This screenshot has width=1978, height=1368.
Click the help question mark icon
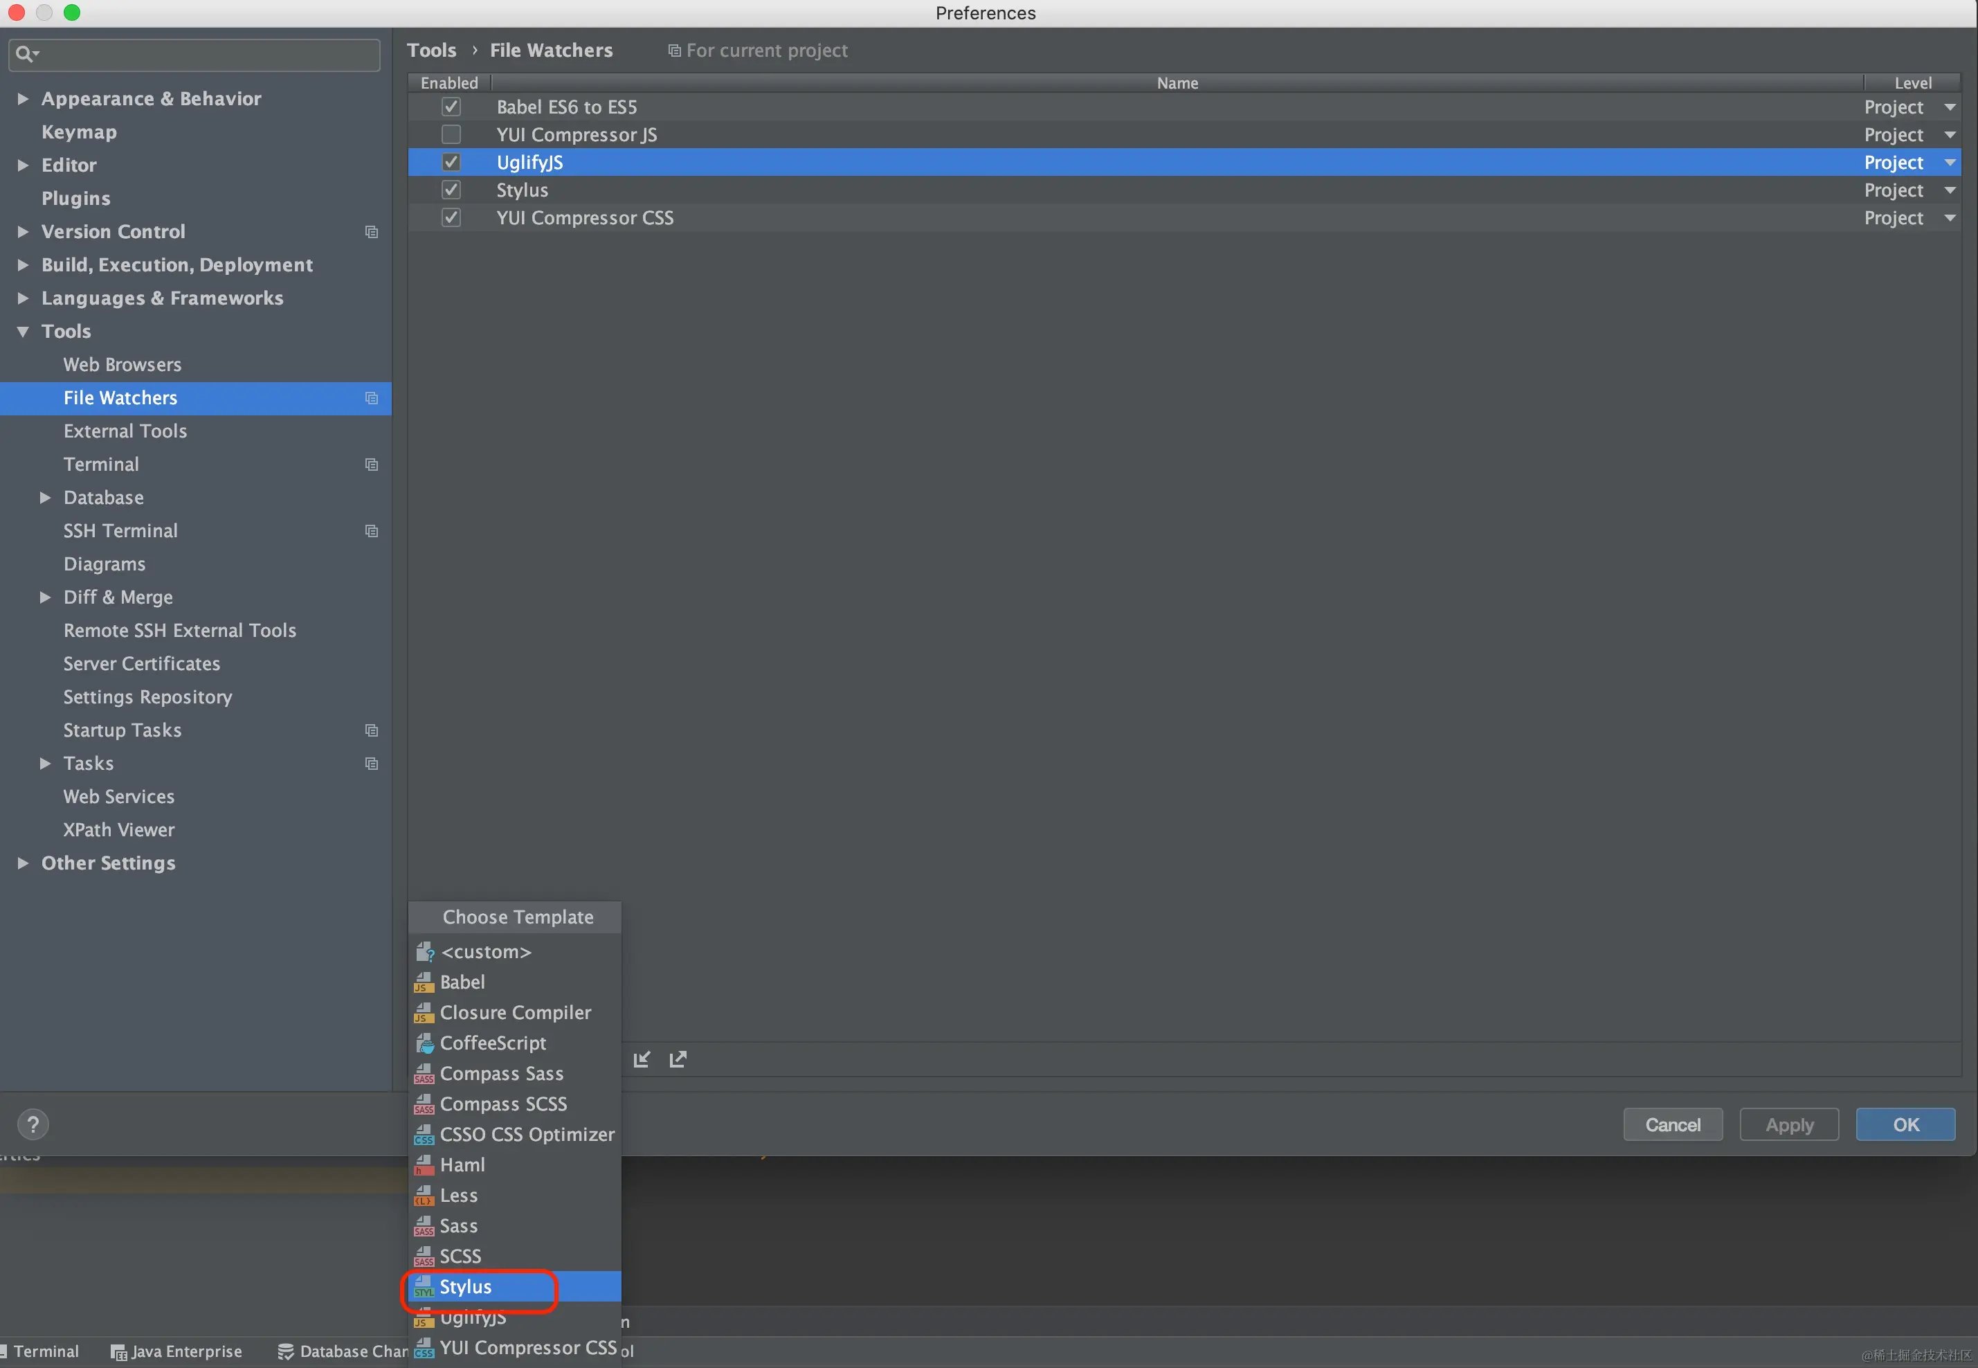pyautogui.click(x=33, y=1124)
